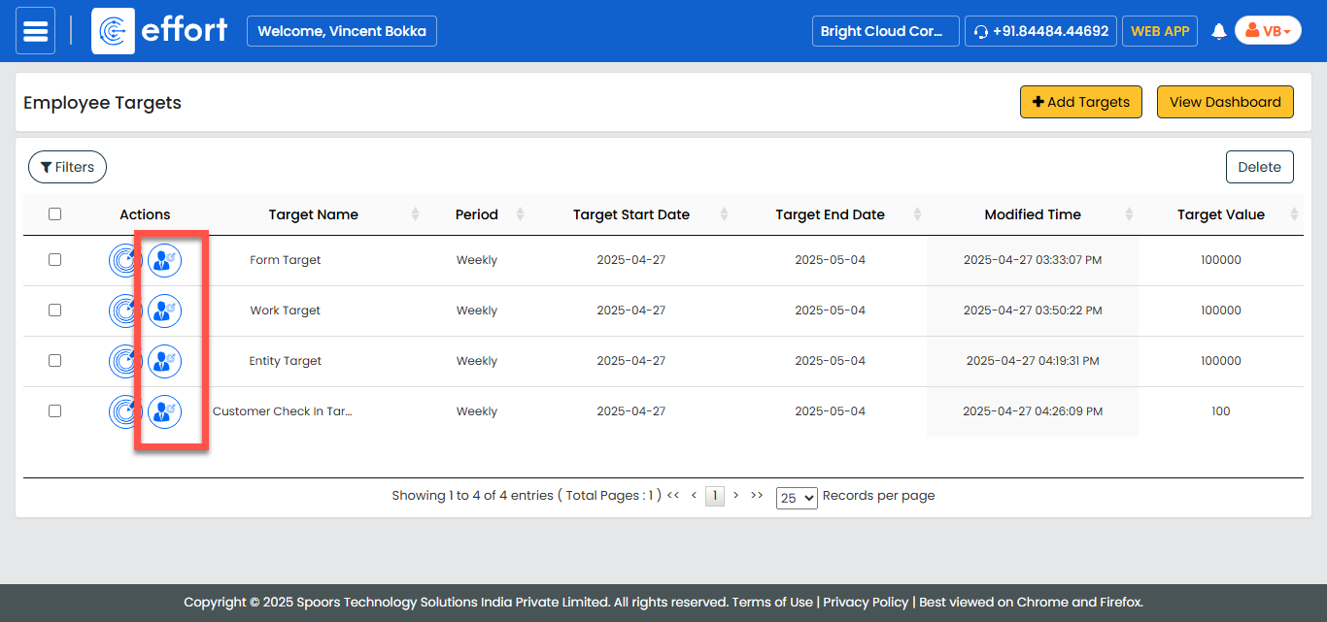Click modified time 2025-04-27 03:33:07 PM
1327x622 pixels.
click(1033, 260)
